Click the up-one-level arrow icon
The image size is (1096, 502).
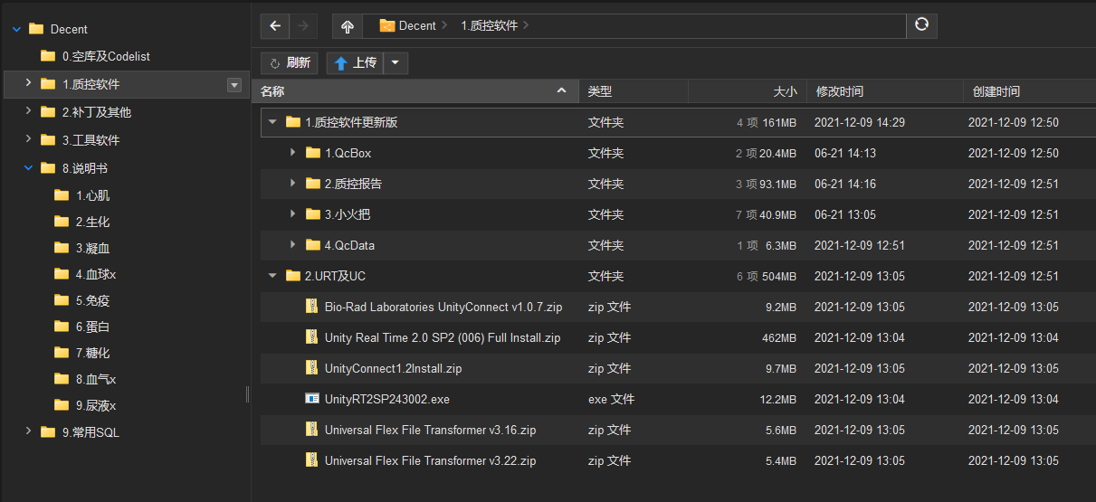348,26
